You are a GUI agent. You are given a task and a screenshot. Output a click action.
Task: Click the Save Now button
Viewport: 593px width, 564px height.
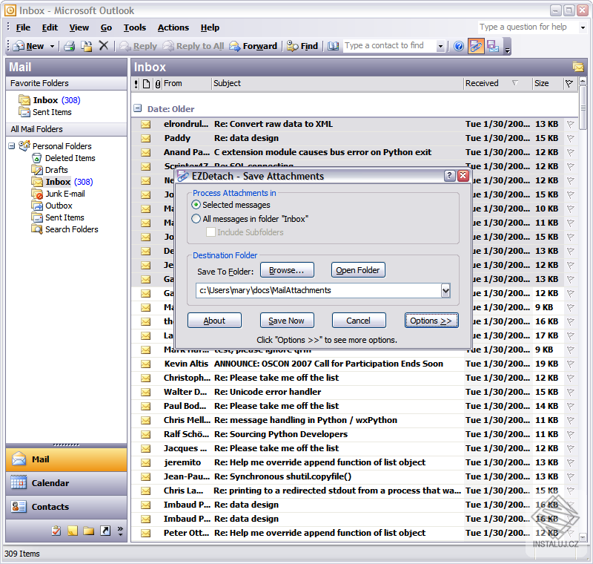pos(286,321)
